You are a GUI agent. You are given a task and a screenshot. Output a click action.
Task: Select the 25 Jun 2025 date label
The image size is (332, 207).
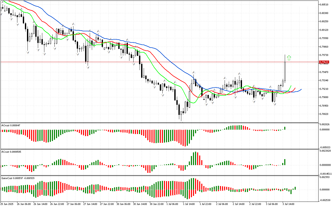[x=8, y=204]
